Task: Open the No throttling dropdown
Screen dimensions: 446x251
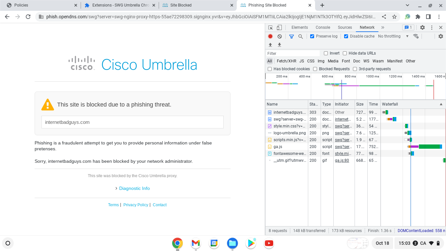Action: coord(393,36)
